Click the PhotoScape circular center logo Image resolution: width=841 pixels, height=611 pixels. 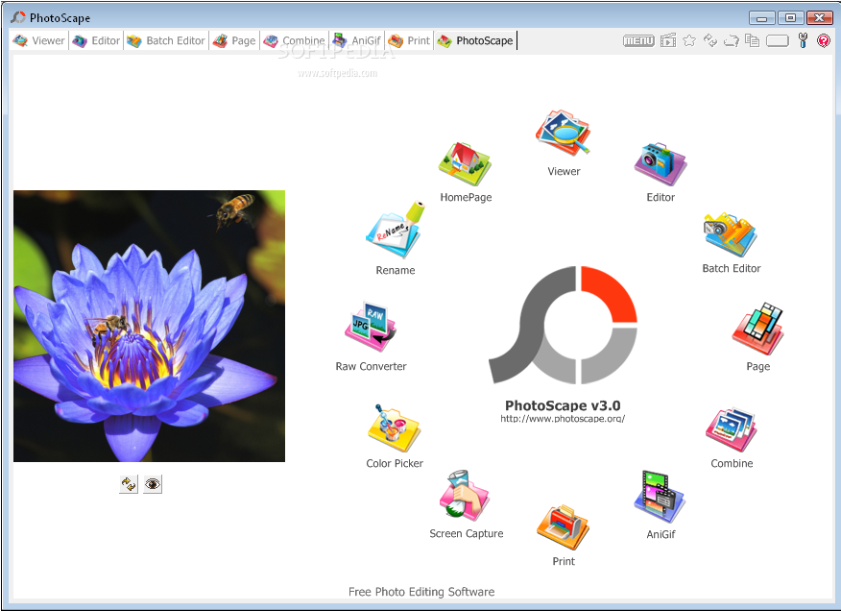(563, 325)
